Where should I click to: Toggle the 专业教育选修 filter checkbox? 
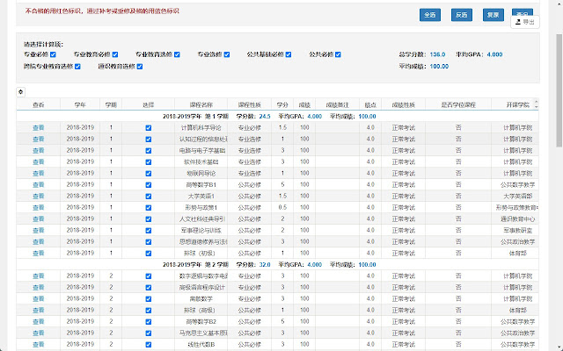[177, 54]
